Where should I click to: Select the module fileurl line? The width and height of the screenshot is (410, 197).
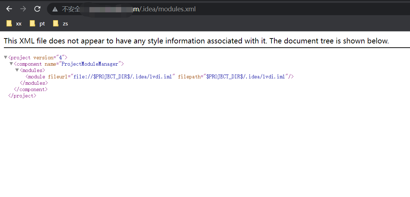[160, 77]
